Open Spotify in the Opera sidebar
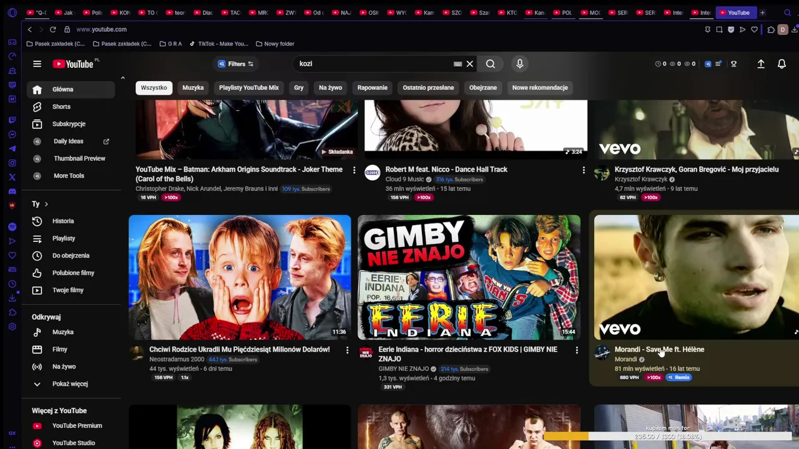This screenshot has height=449, width=799. pos(12,227)
